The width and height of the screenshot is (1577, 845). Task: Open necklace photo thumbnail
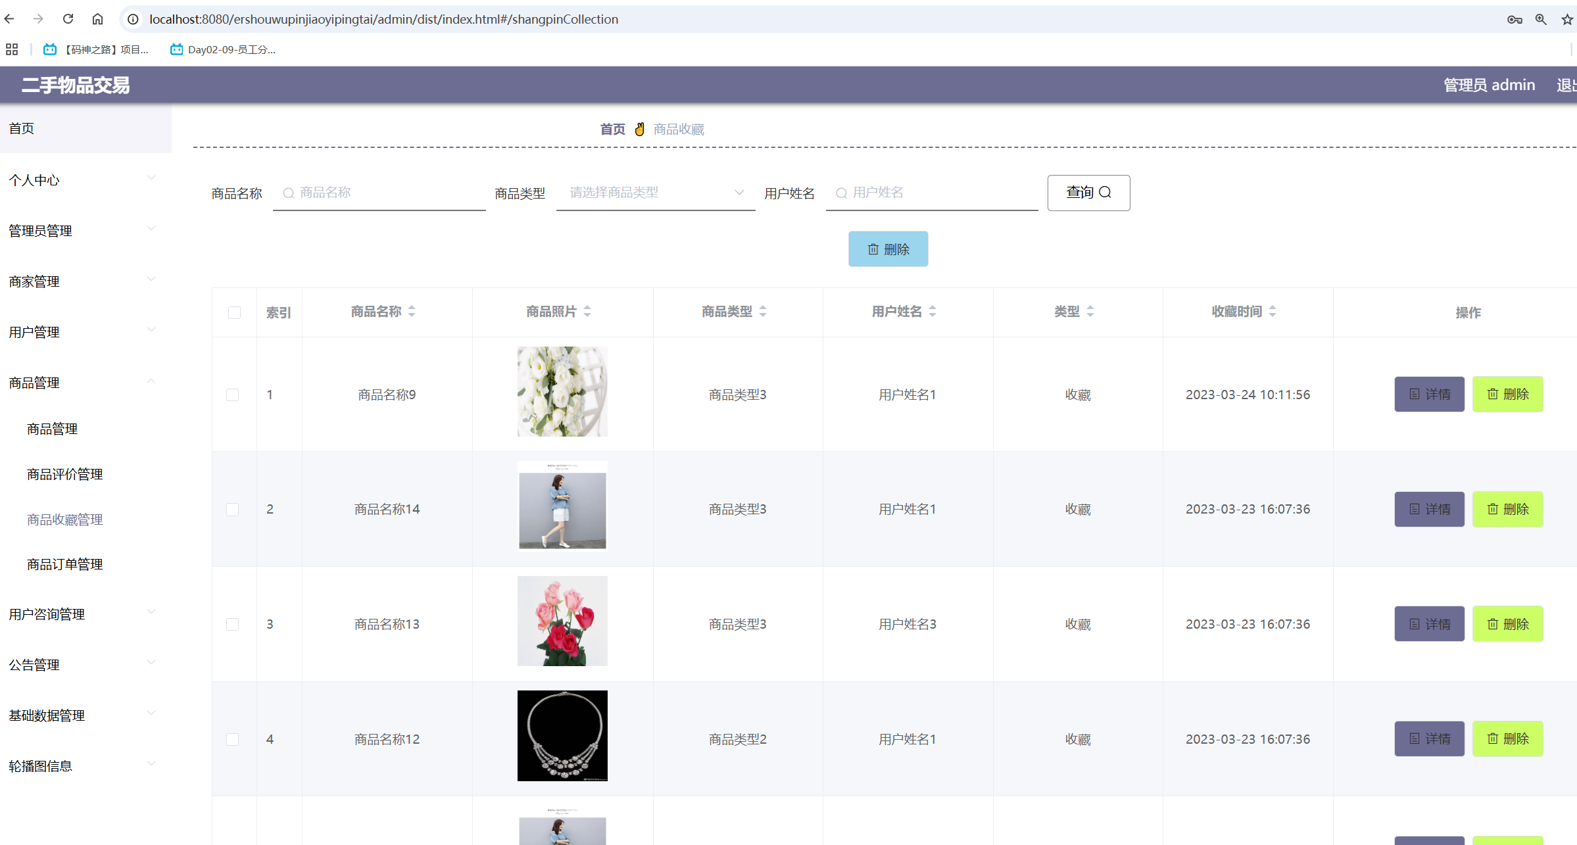(x=562, y=736)
